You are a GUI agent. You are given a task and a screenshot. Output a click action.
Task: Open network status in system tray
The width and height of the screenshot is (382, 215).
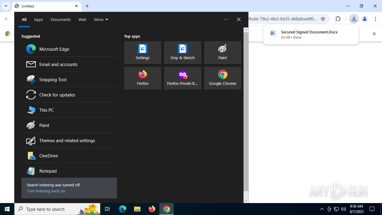(336, 209)
